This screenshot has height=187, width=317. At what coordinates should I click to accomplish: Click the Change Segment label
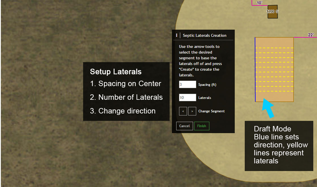coord(211,111)
